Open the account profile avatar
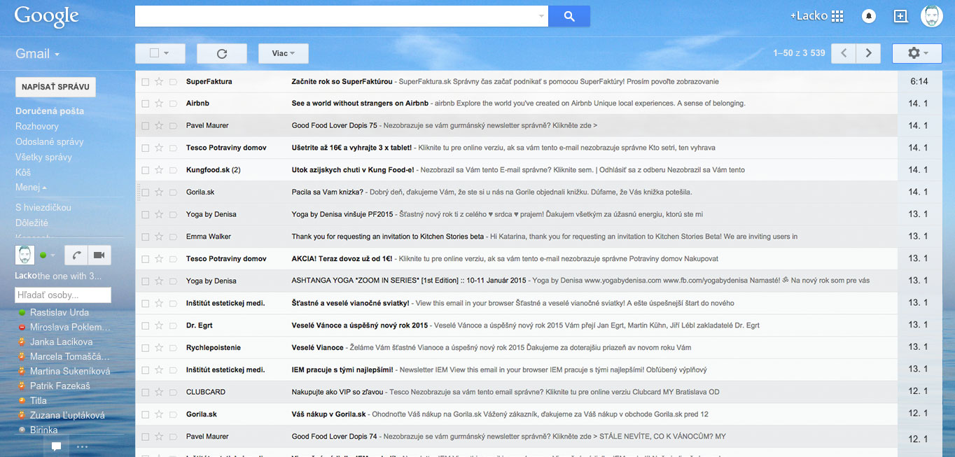 [931, 16]
